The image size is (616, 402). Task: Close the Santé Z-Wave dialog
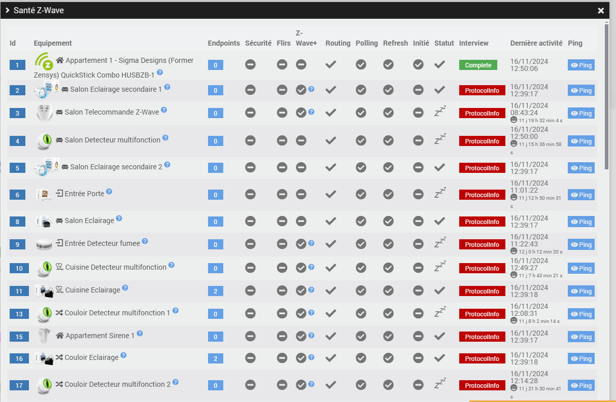click(x=601, y=10)
